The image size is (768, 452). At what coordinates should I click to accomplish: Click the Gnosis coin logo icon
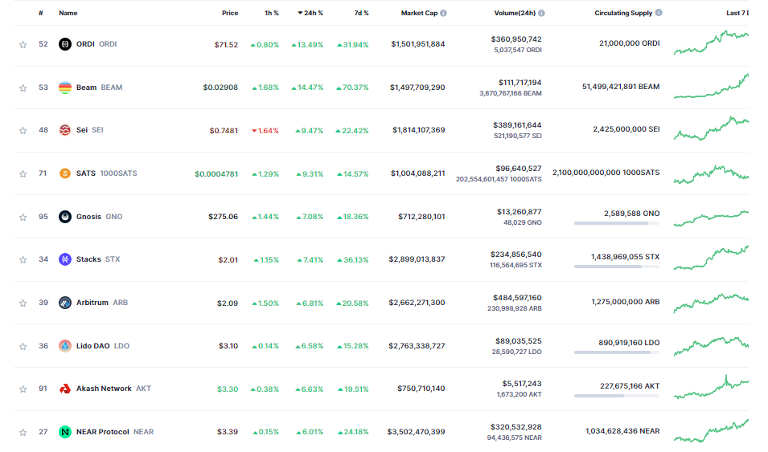click(x=65, y=217)
